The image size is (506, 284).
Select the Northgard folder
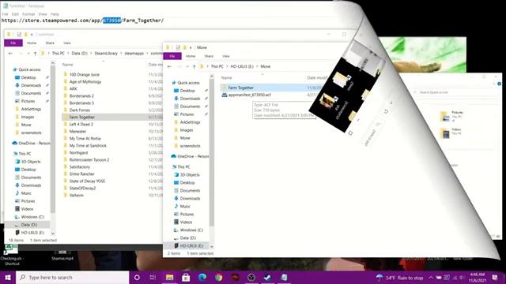pos(78,152)
